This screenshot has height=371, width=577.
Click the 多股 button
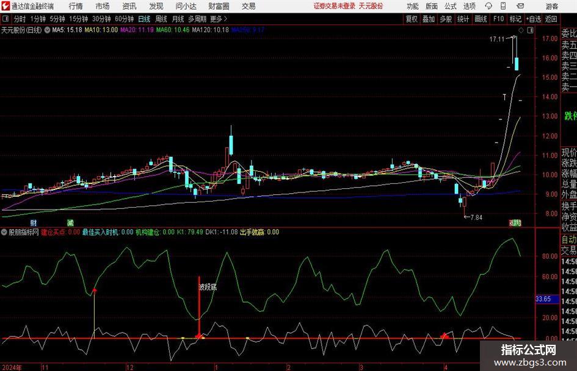click(x=446, y=19)
